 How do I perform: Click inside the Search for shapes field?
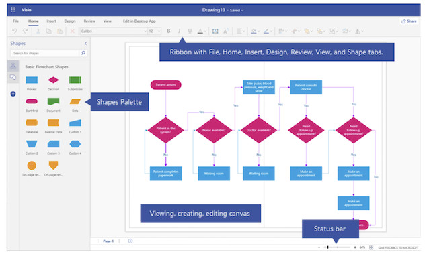45,53
